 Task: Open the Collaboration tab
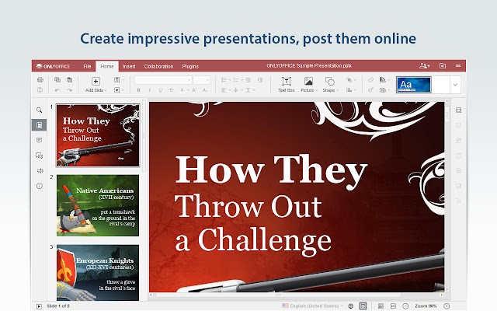(158, 66)
